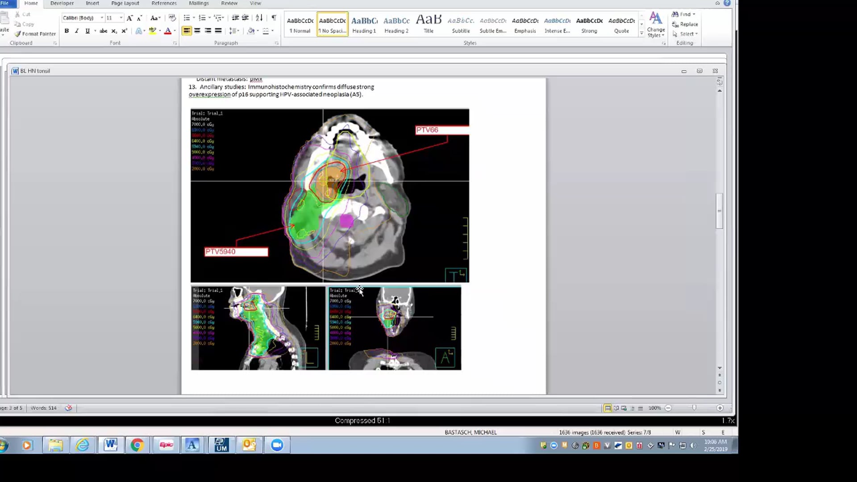Switch to the References ribbon tab

pyautogui.click(x=164, y=3)
